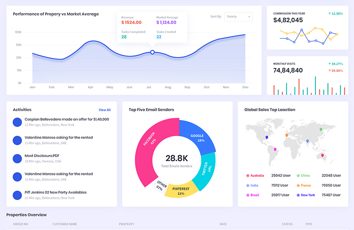Open the Sort By Yearly dropdown
The width and height of the screenshot is (354, 230).
(x=238, y=17)
